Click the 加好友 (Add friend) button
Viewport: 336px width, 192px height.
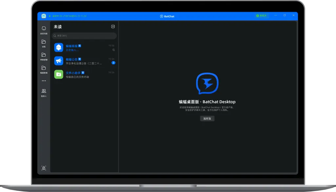point(207,119)
